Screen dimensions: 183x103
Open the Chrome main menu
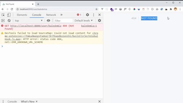180,9
